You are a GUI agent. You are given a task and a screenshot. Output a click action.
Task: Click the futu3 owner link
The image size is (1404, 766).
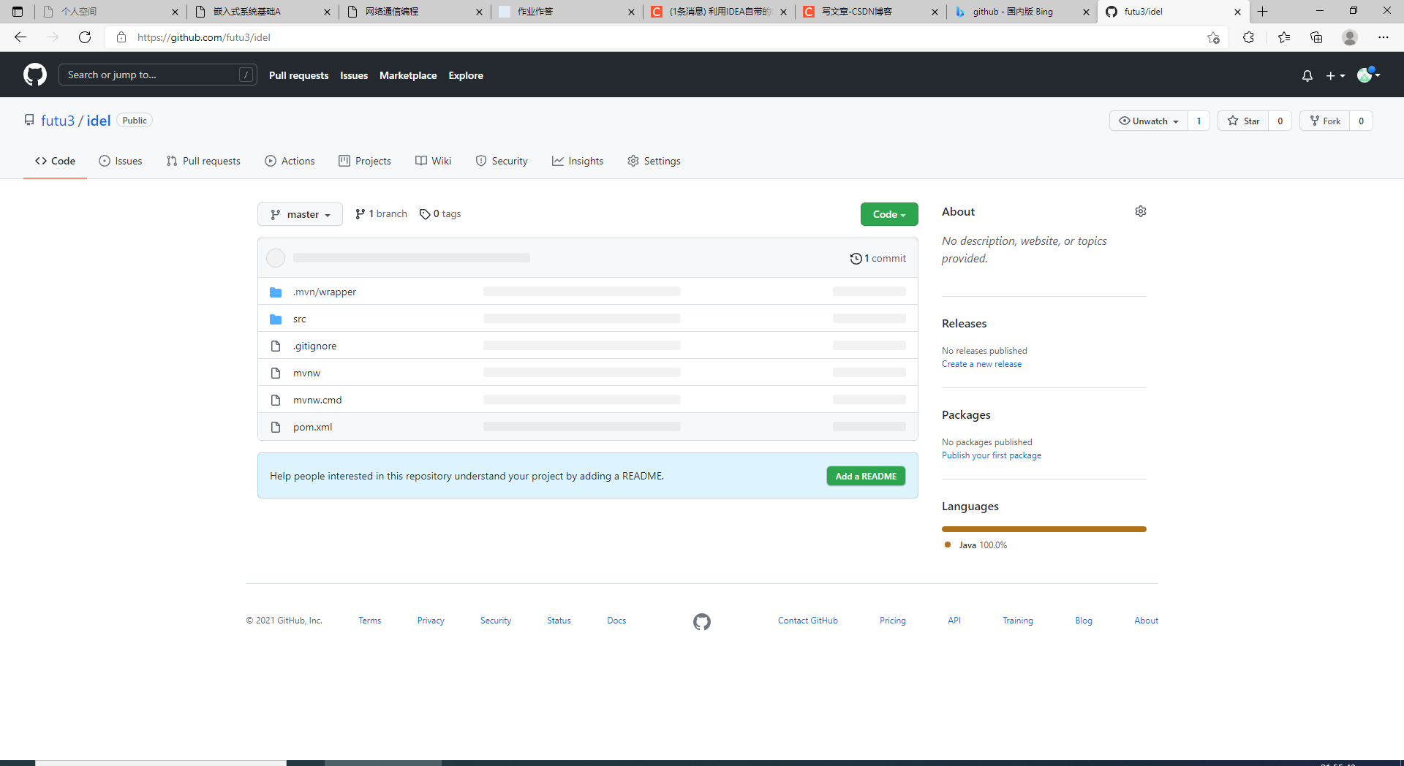(x=58, y=121)
